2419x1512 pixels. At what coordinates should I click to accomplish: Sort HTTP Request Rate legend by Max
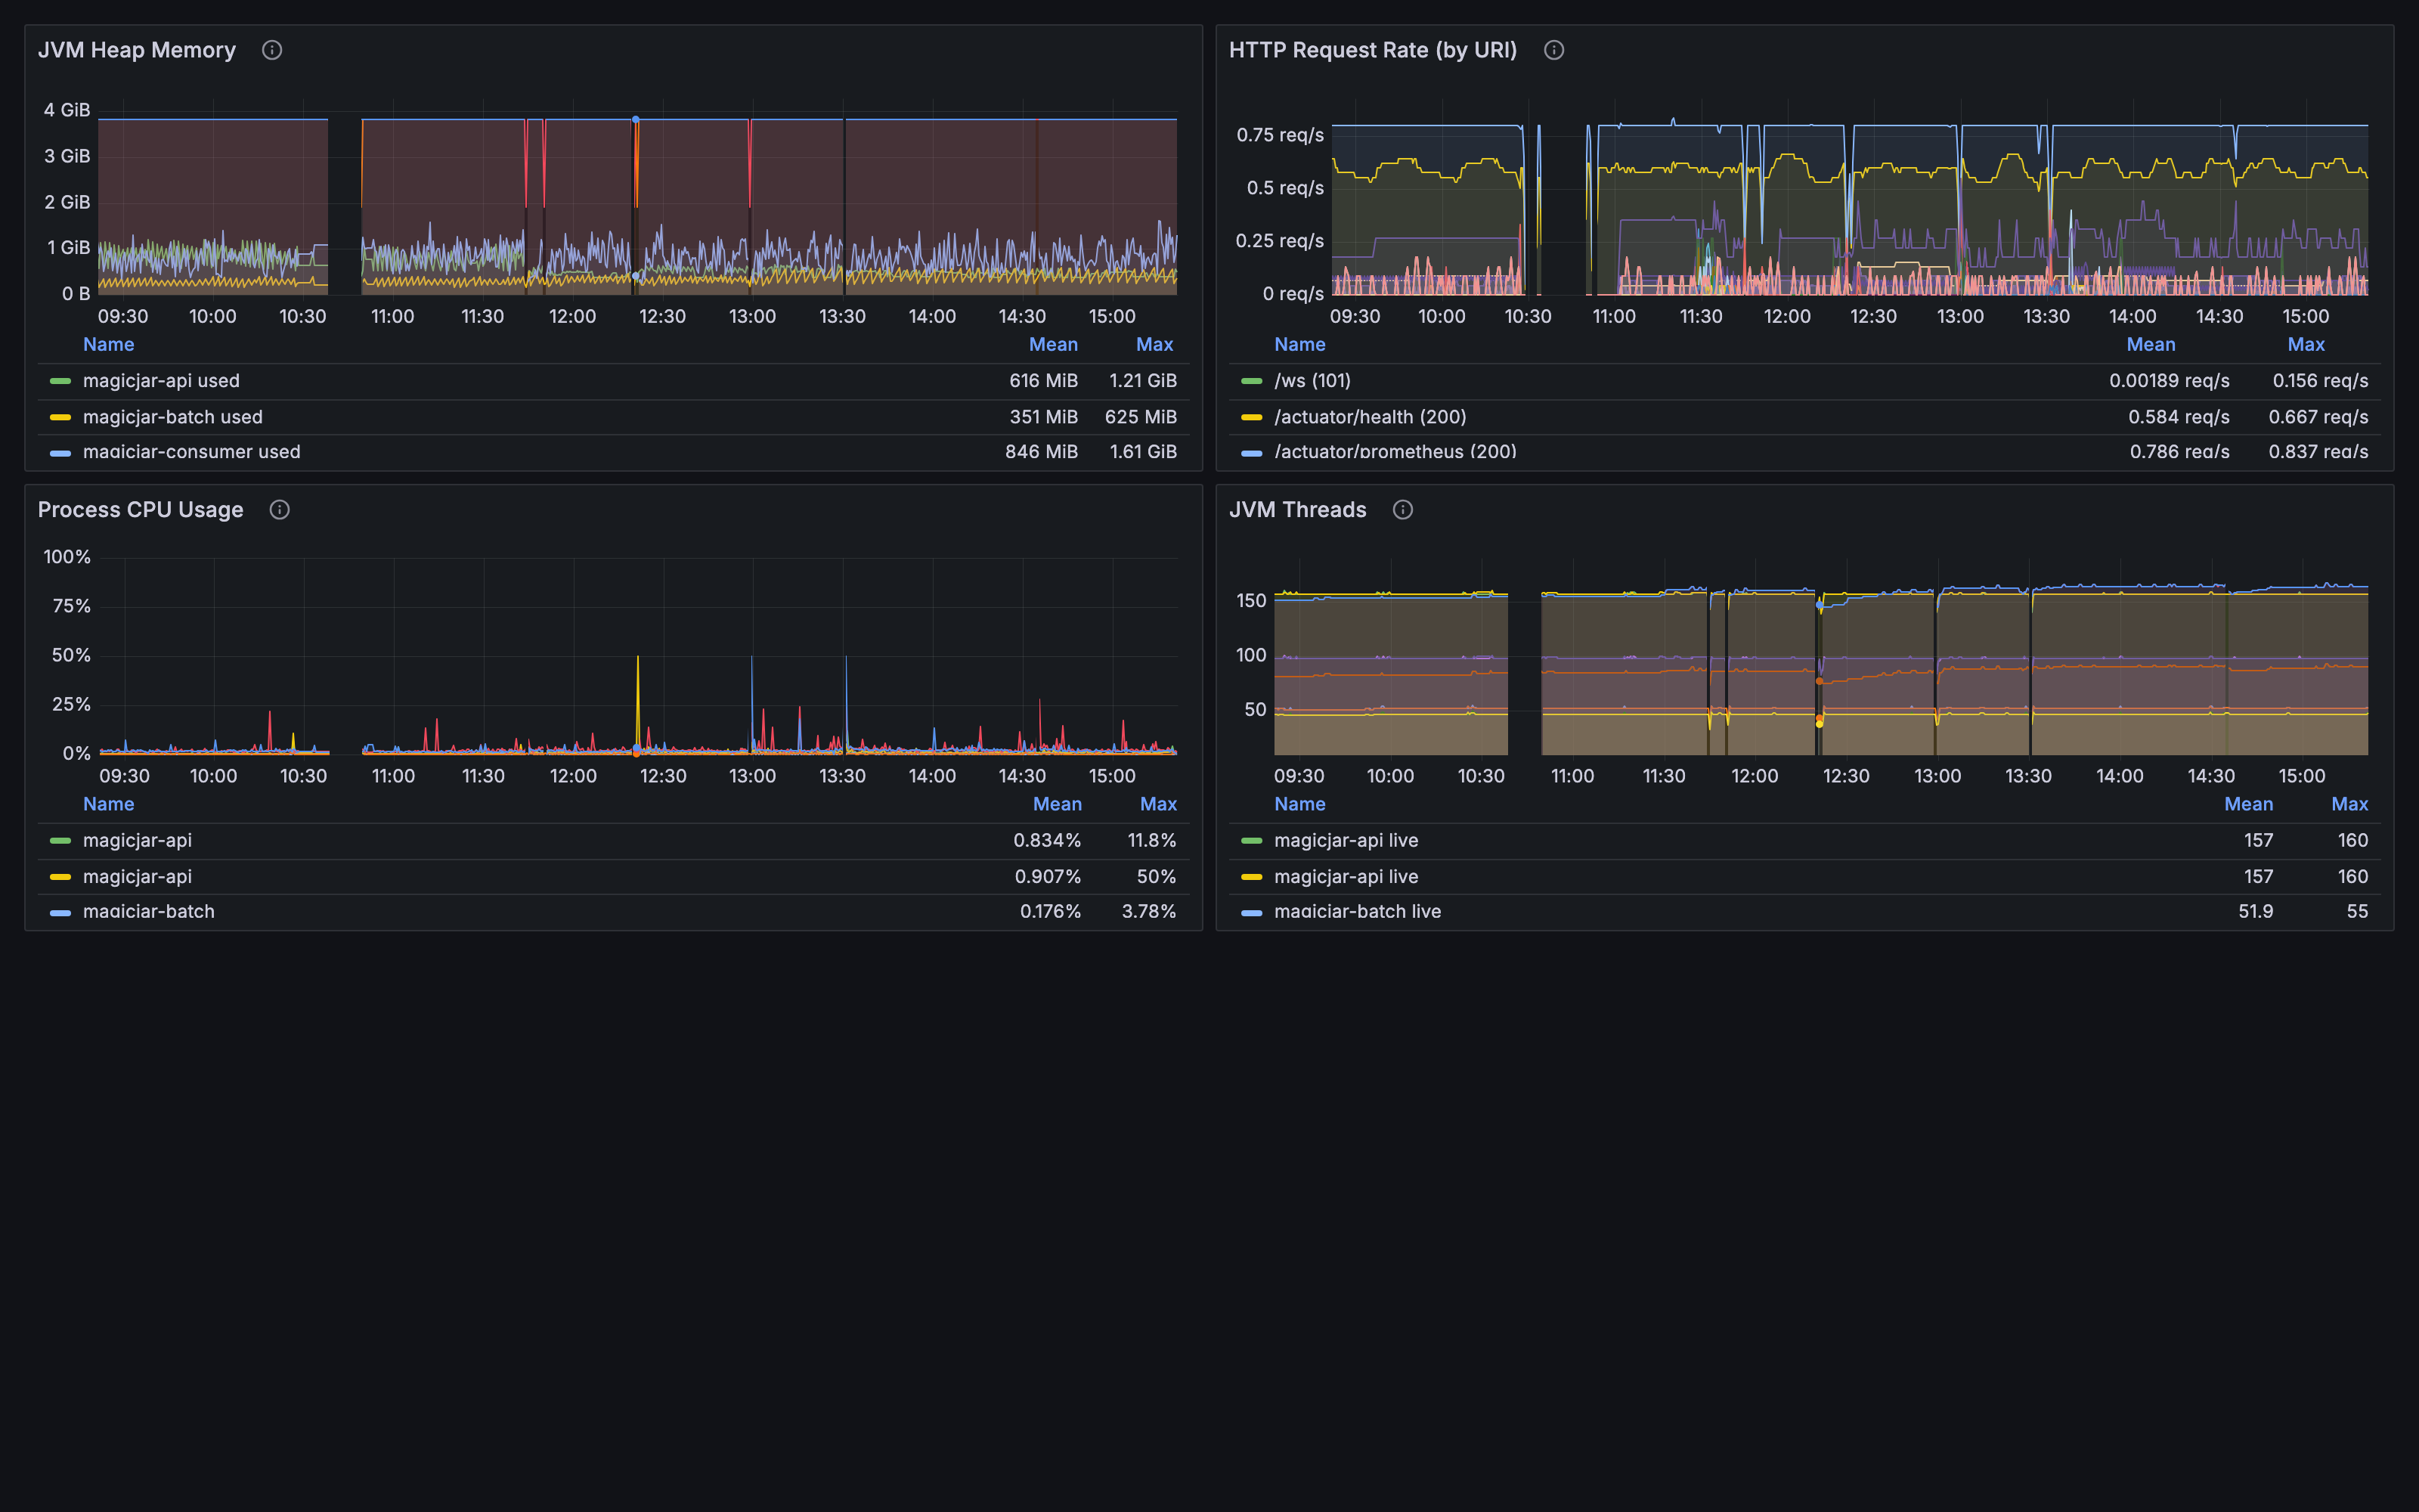coord(2306,344)
